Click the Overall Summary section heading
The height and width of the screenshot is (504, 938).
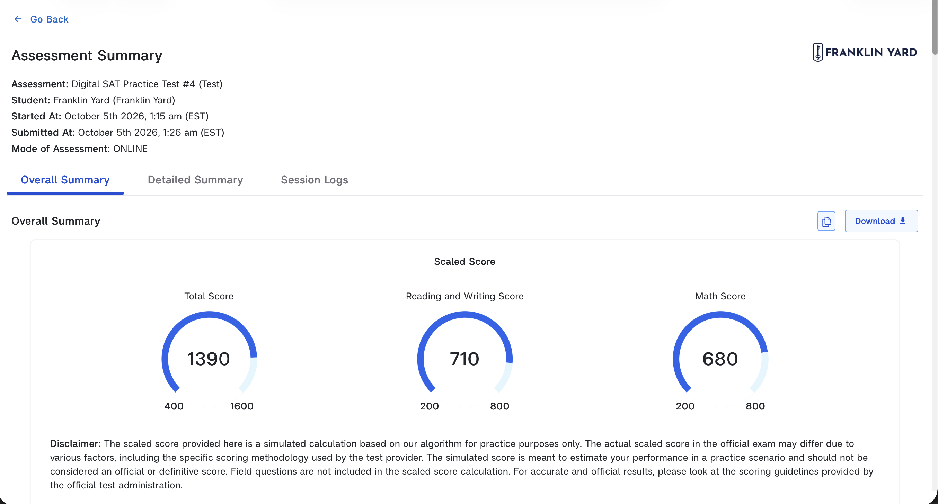[x=56, y=221]
